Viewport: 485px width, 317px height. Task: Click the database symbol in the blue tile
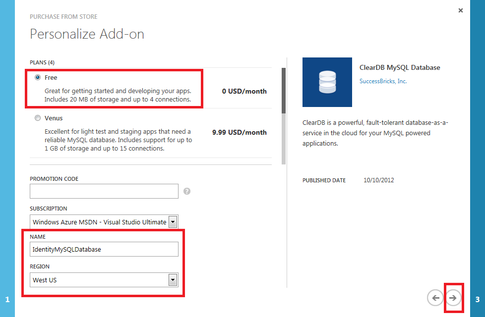pyautogui.click(x=327, y=82)
